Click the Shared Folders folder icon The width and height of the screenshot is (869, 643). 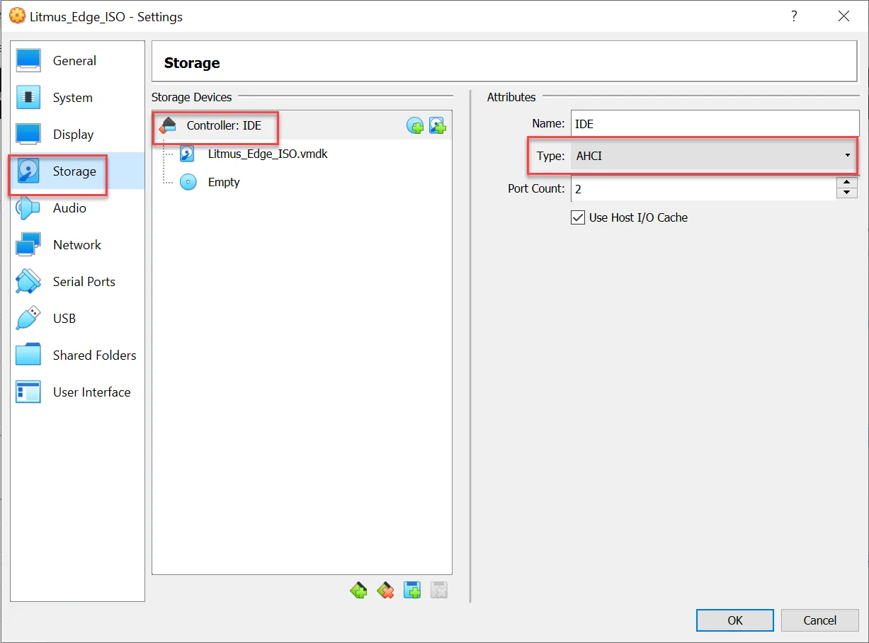[28, 355]
